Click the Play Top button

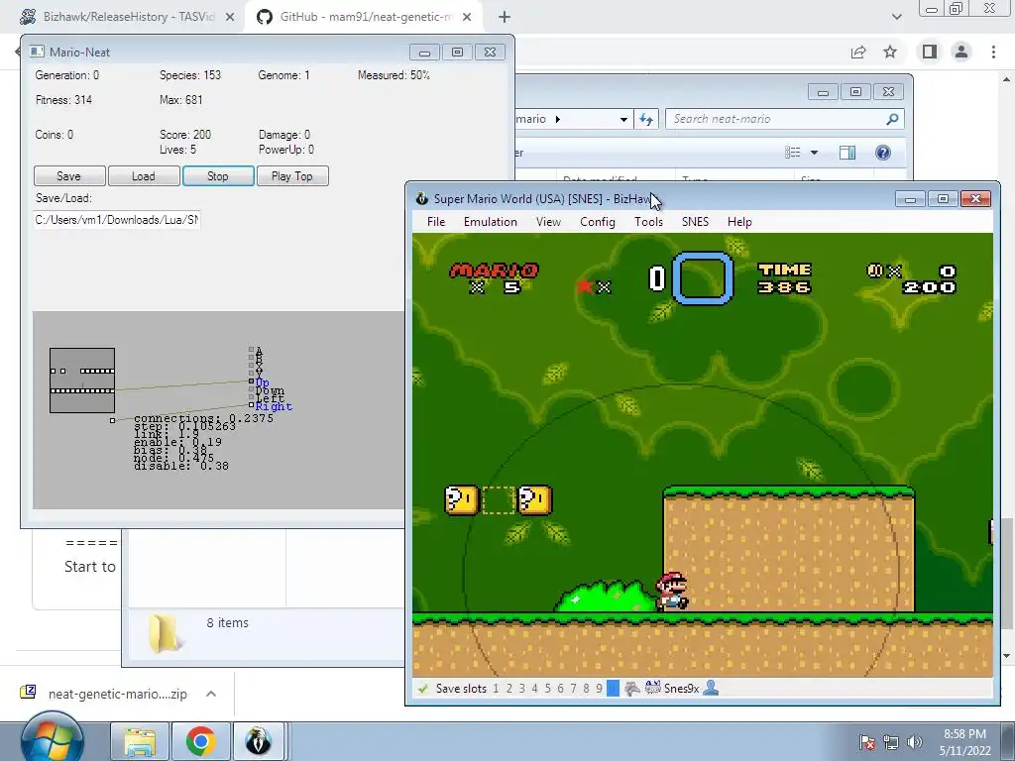[292, 176]
